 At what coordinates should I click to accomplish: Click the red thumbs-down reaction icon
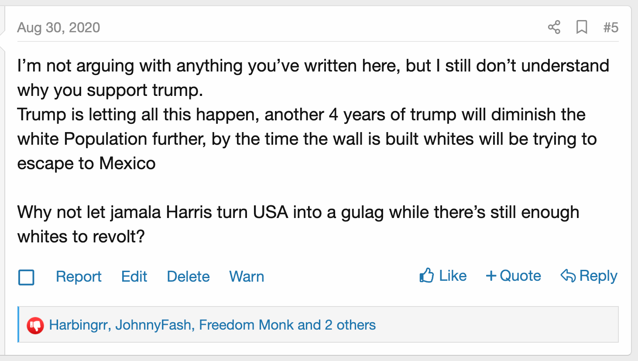coord(35,325)
